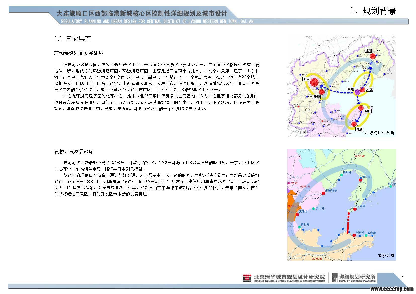Click the paragraph beginning 环渤海地区是我国北方经济最活跃
The image size is (416, 294).
[157, 77]
